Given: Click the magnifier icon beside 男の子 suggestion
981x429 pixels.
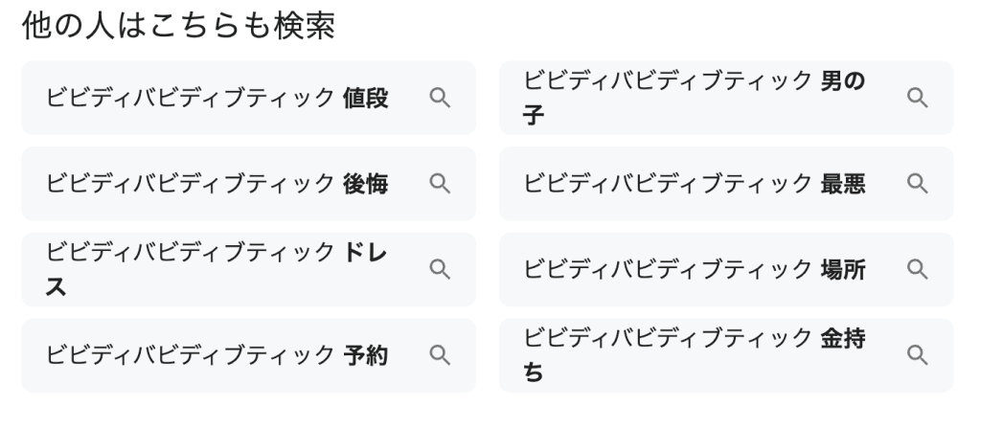Looking at the screenshot, I should coord(917,98).
